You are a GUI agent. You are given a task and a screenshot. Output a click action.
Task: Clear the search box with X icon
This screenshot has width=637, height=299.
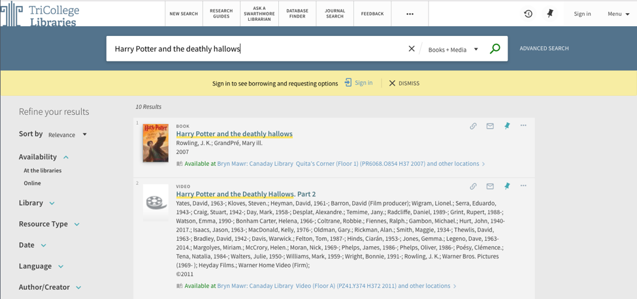click(412, 49)
